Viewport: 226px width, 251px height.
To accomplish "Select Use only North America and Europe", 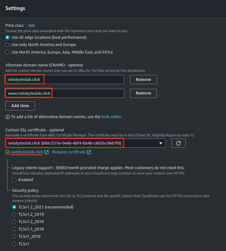I will click(x=8, y=45).
